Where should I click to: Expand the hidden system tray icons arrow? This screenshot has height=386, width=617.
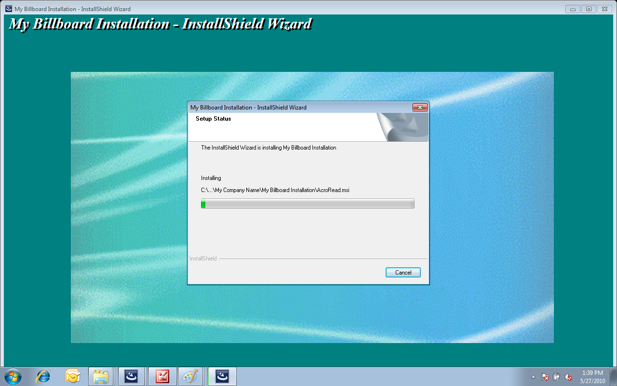pos(533,377)
